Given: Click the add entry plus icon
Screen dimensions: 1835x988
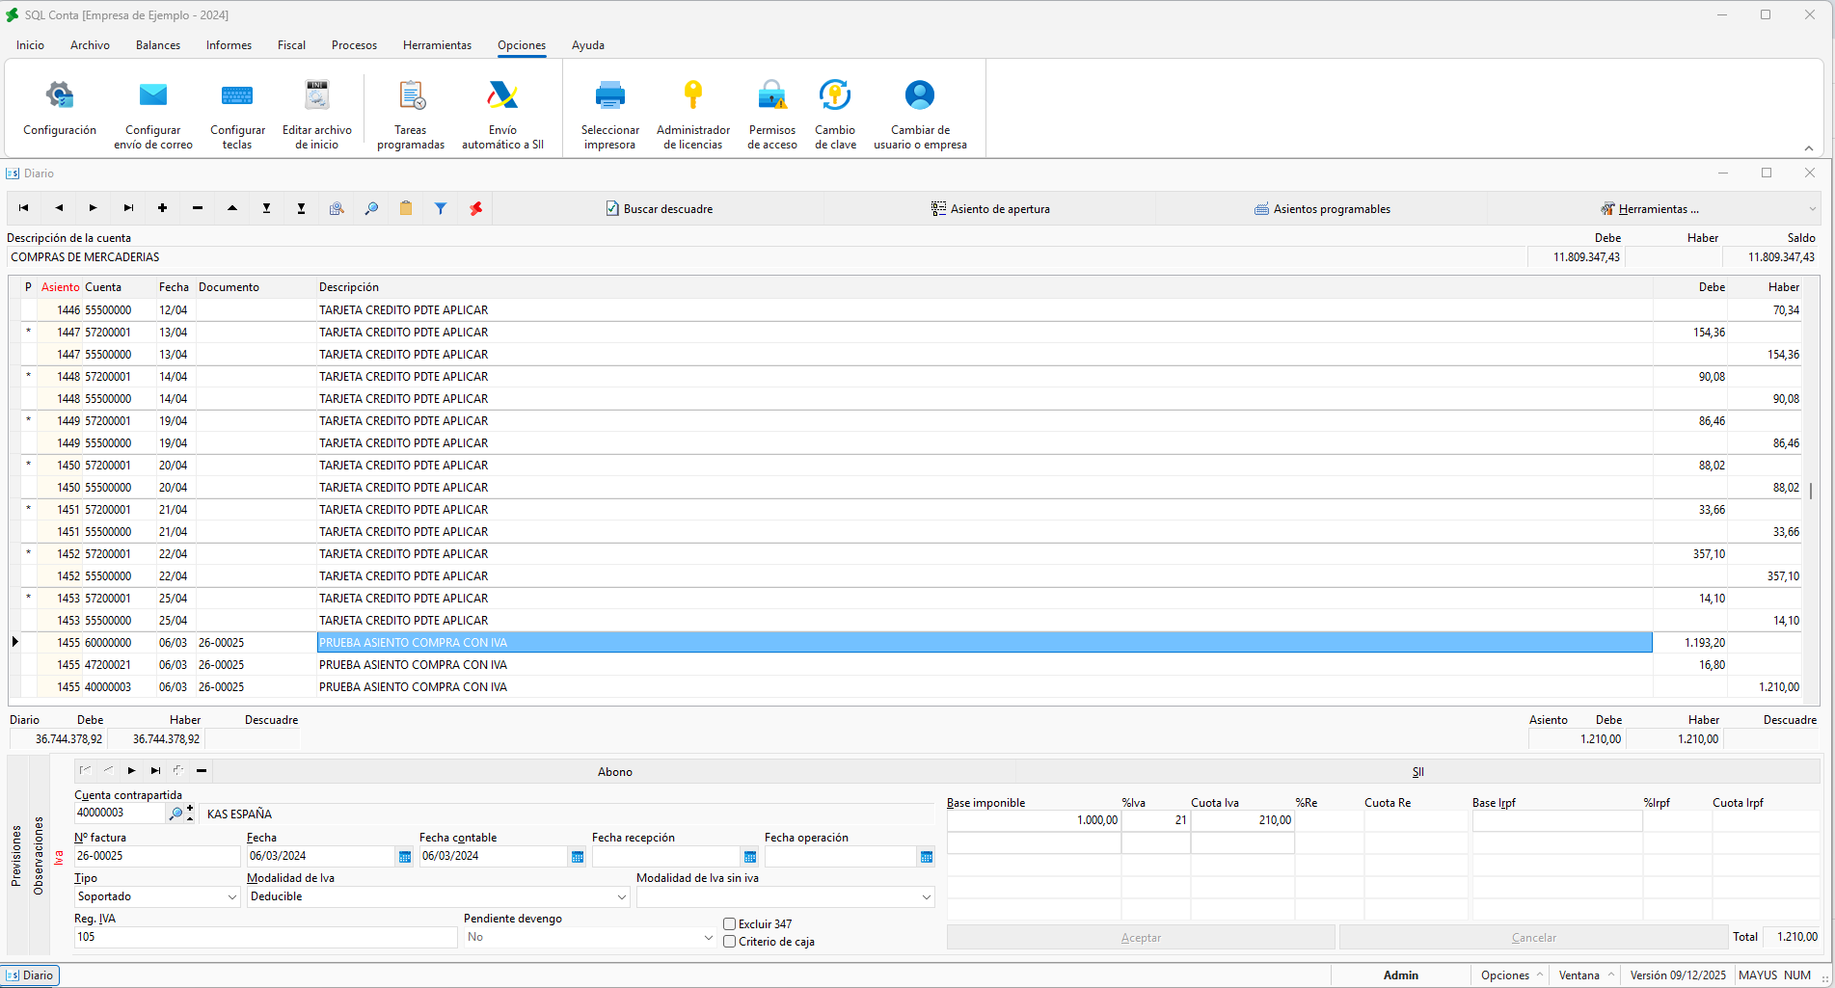Looking at the screenshot, I should (163, 208).
